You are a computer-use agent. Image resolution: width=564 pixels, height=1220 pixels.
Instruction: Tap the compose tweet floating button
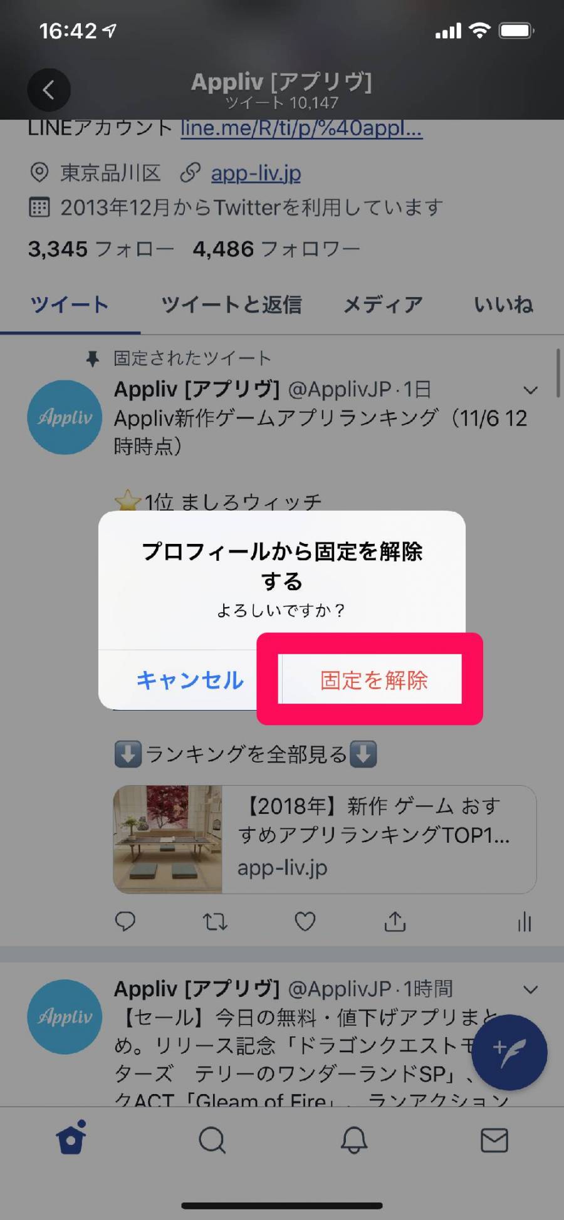point(509,1053)
